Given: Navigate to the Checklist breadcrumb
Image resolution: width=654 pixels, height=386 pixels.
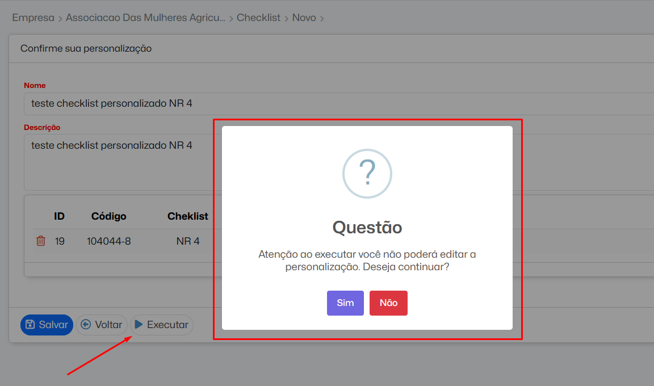Looking at the screenshot, I should pos(258,18).
